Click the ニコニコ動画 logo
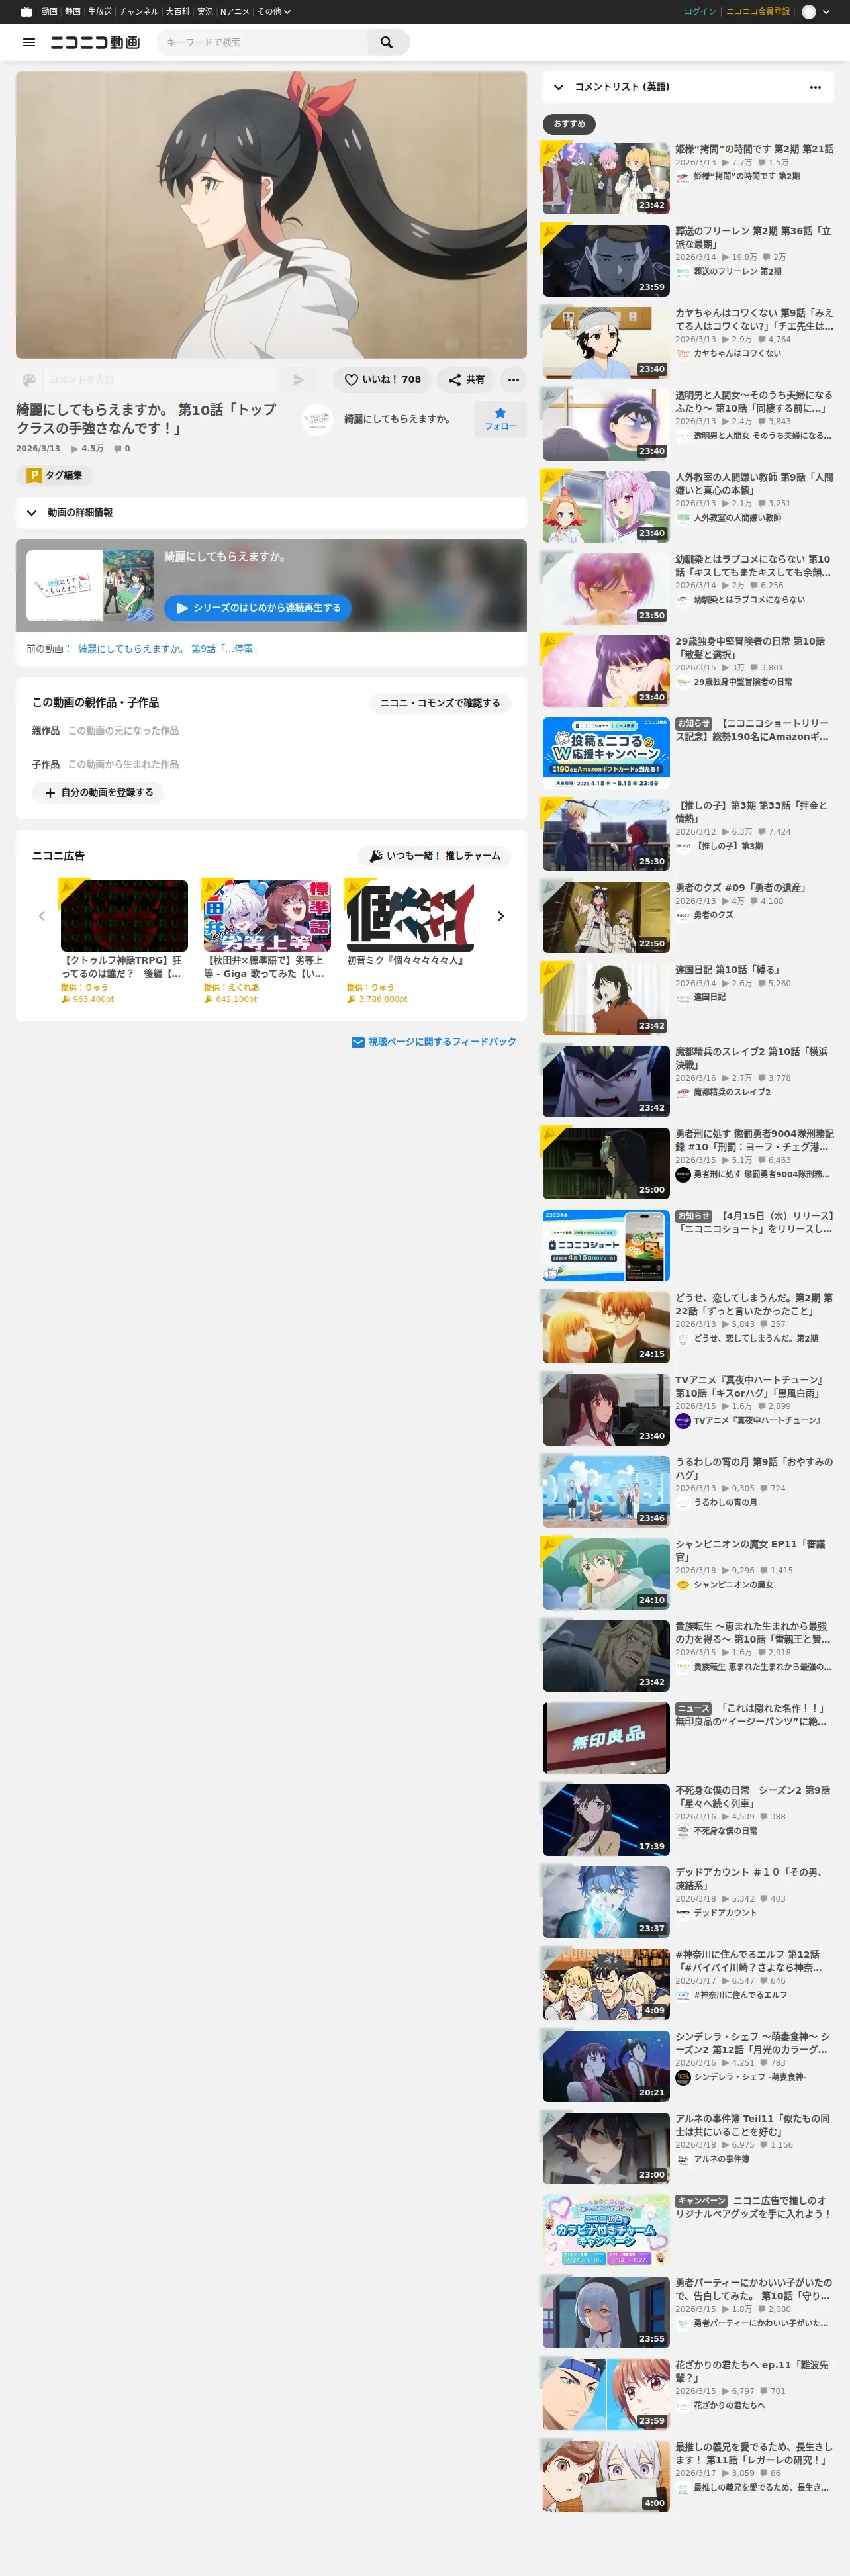 (95, 42)
